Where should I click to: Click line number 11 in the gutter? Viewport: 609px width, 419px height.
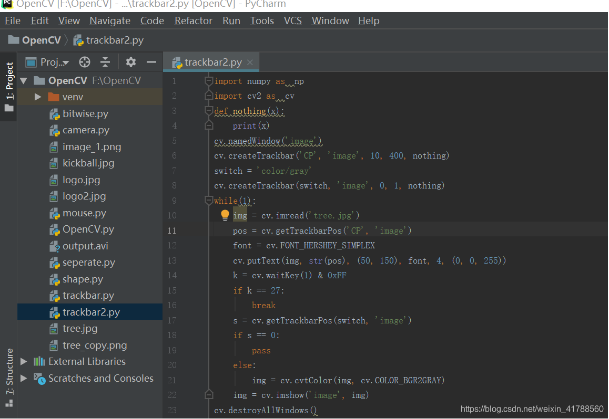tap(171, 231)
